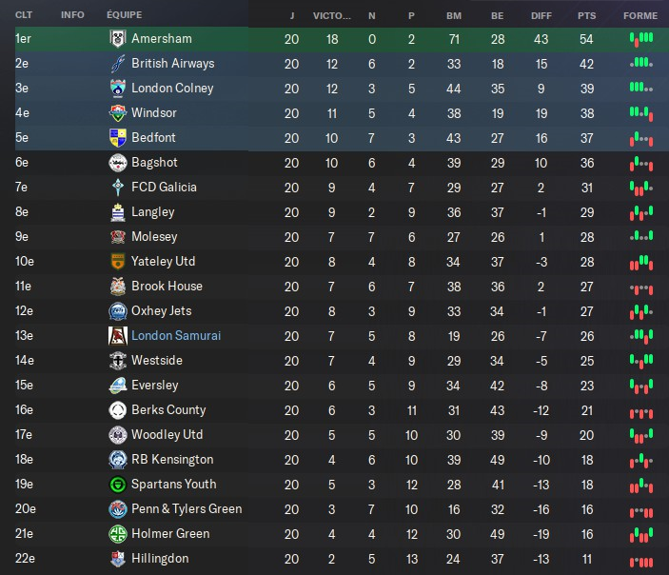Select the 13e London Samurai row position
Screen dimensions: 669x575
[23, 336]
